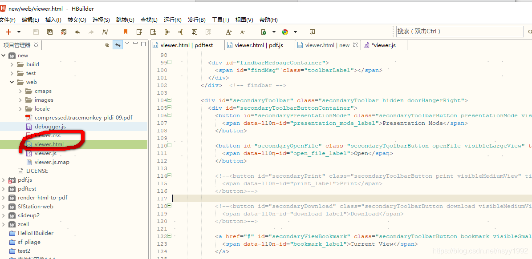Open the 发行(B) menu
This screenshot has height=259, width=532.
point(196,20)
